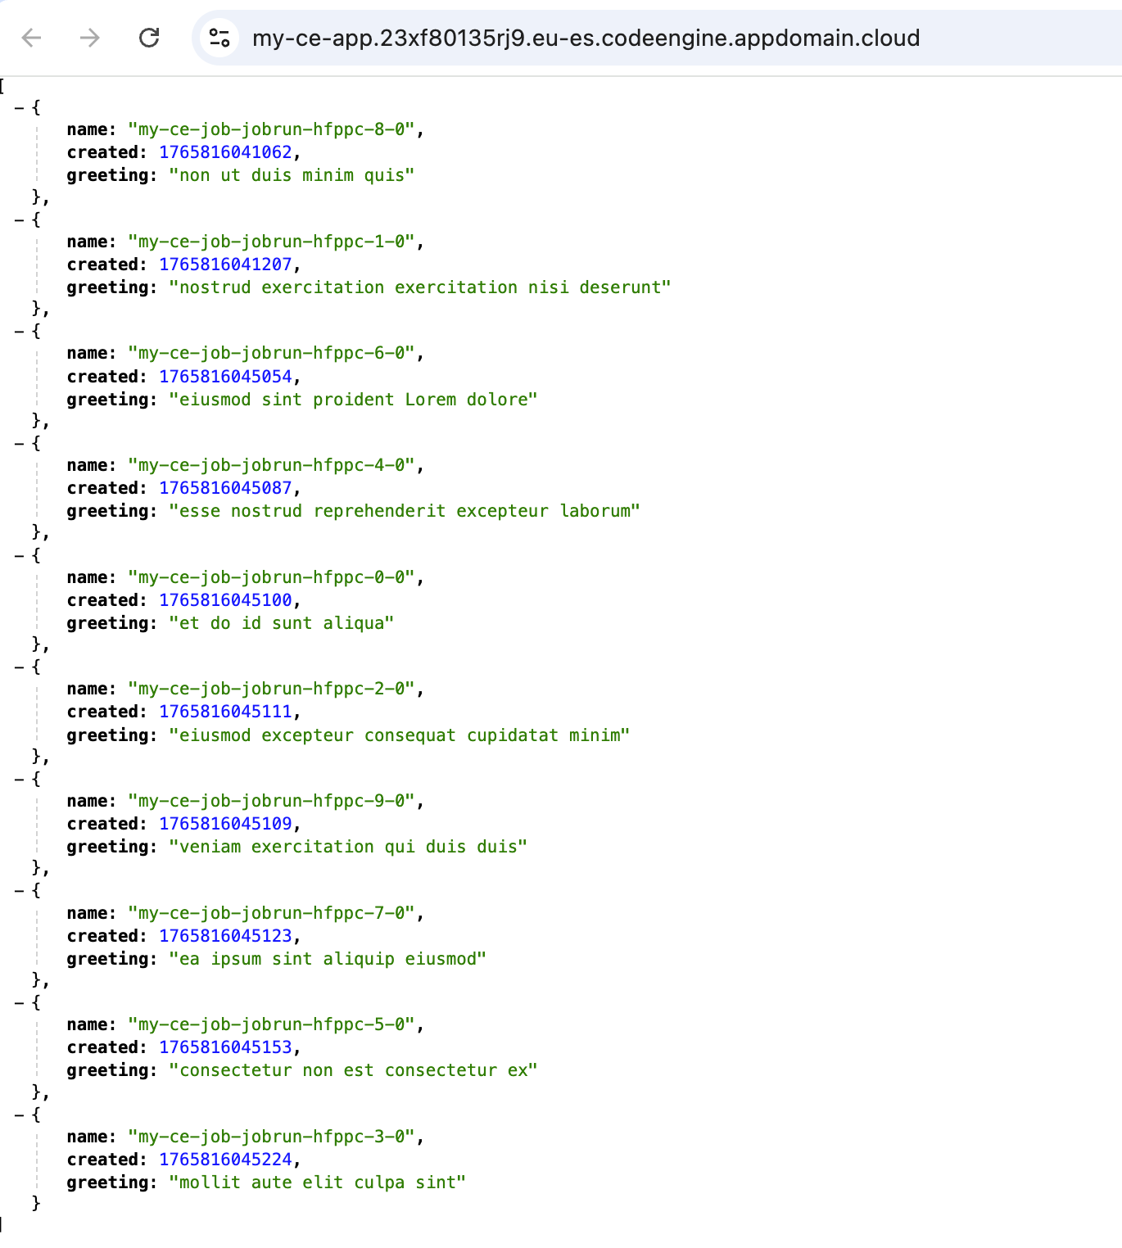Screen dimensions: 1122x1248
Task: Collapse the object for jobrun-hfppc-2-0
Action: click(x=19, y=667)
